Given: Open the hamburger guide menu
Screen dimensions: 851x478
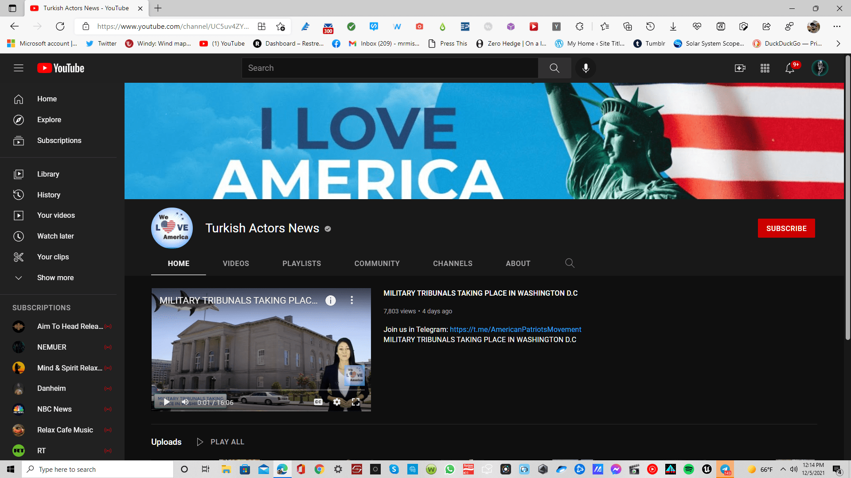Looking at the screenshot, I should coord(18,68).
